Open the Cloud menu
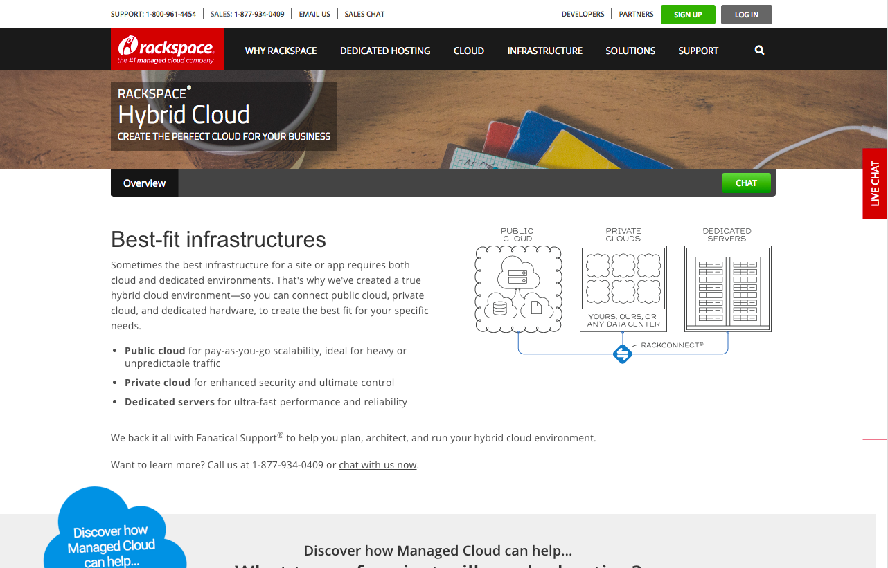Viewport: 888px width, 568px height. click(469, 51)
